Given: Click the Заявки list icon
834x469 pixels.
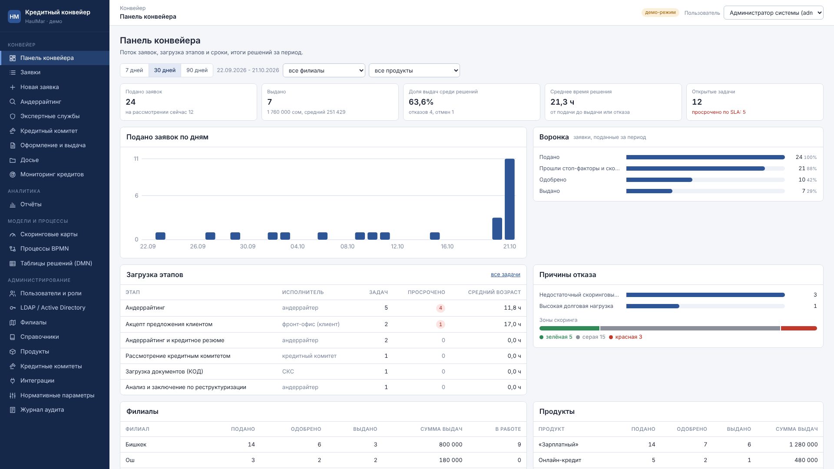Looking at the screenshot, I should pos(13,73).
